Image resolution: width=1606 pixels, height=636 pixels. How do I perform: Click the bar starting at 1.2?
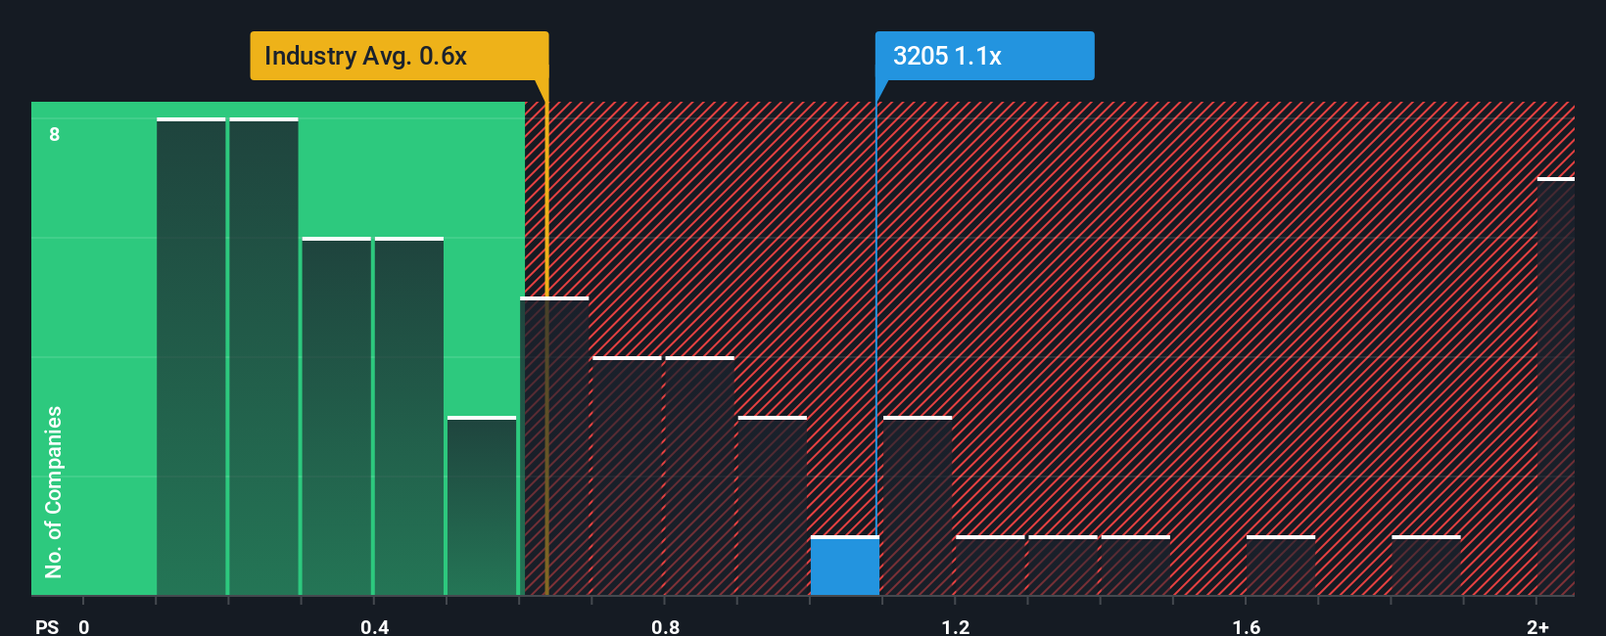tap(990, 566)
